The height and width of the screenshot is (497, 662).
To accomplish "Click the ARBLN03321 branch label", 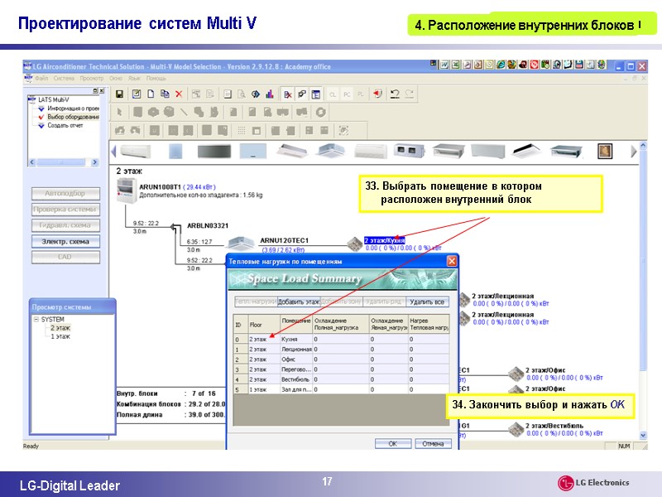I will click(208, 225).
